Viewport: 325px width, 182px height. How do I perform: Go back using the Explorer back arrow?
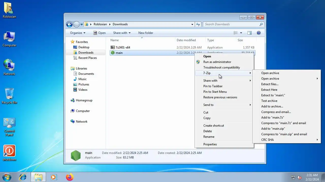[x=69, y=24]
